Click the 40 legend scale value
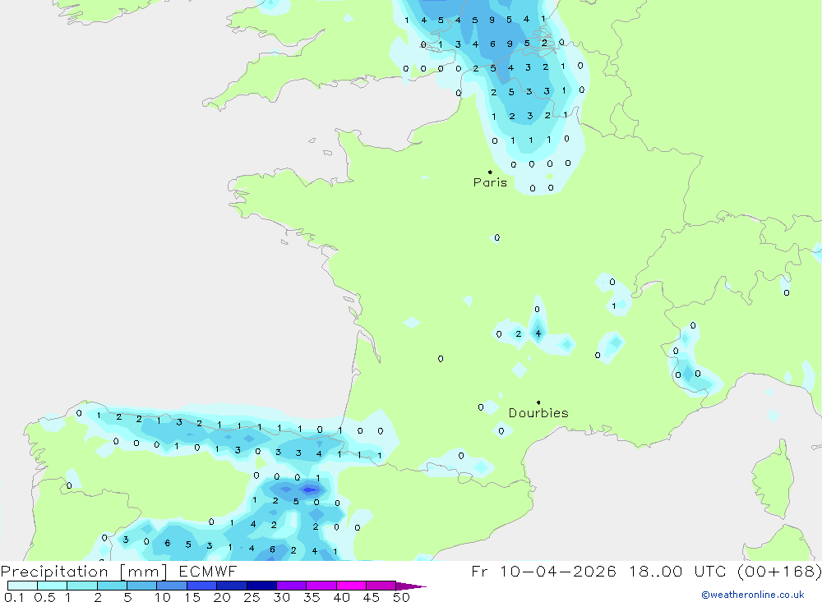 341,597
